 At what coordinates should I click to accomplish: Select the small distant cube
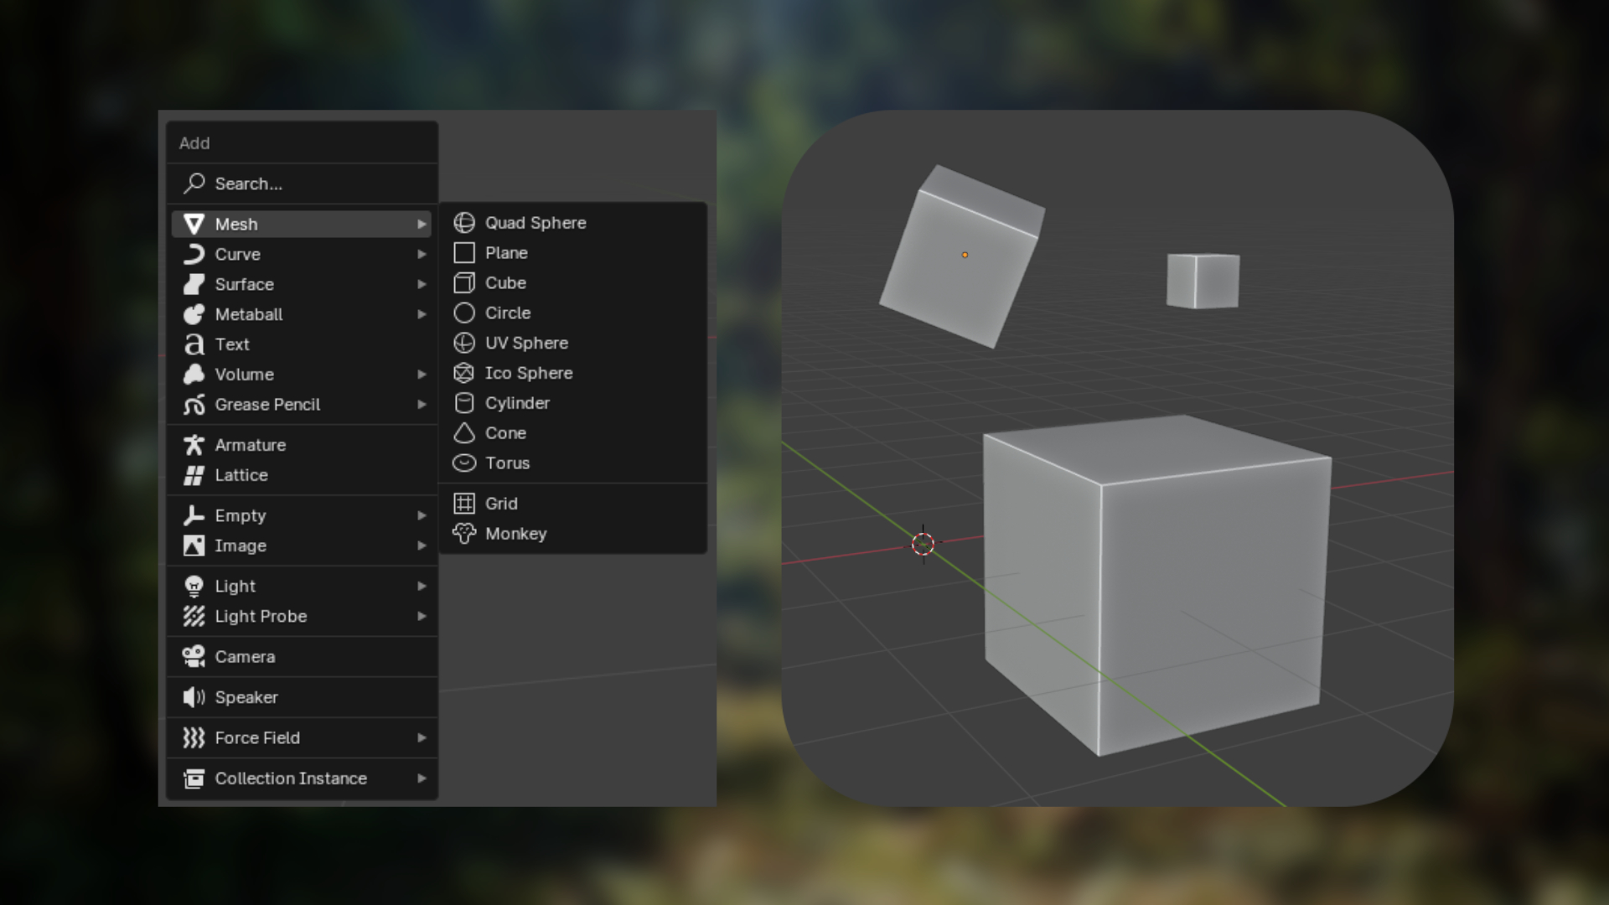pyautogui.click(x=1203, y=281)
